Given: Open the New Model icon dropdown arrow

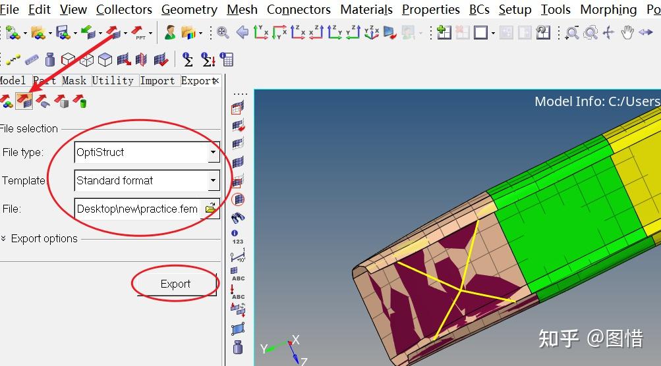Looking at the screenshot, I should [x=25, y=34].
